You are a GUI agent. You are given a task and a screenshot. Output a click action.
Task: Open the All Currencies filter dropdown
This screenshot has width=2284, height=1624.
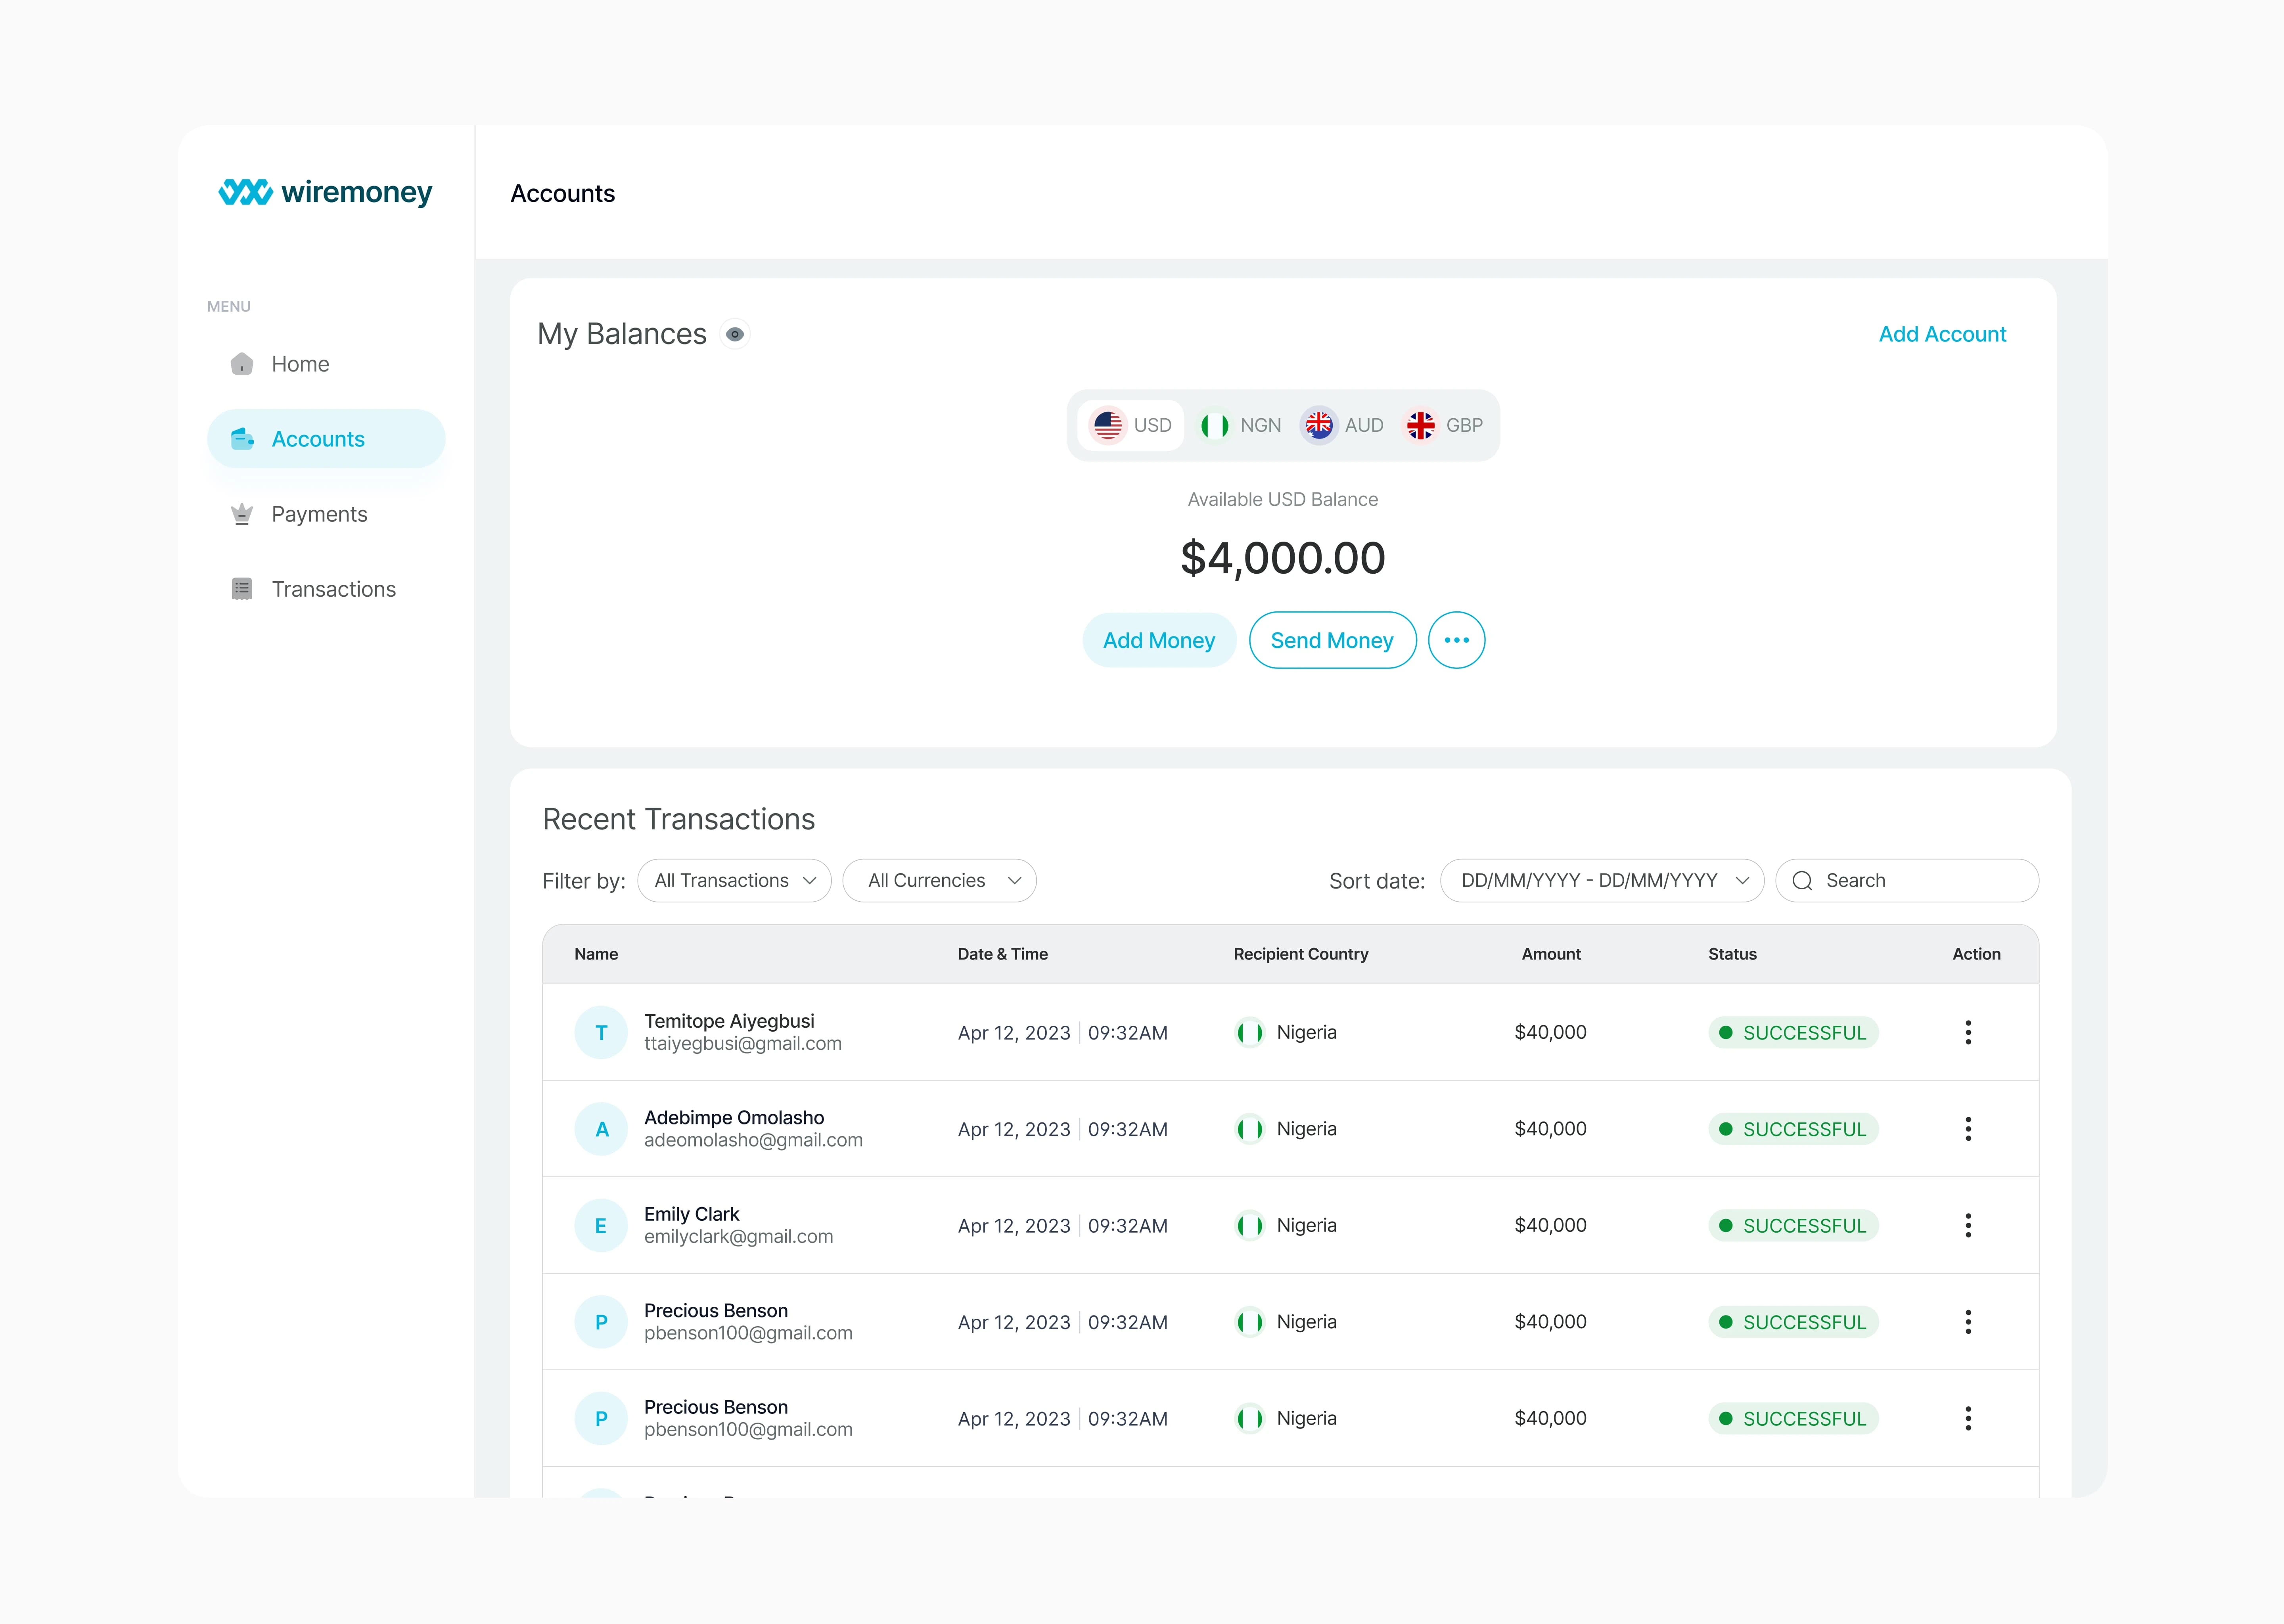(x=940, y=881)
